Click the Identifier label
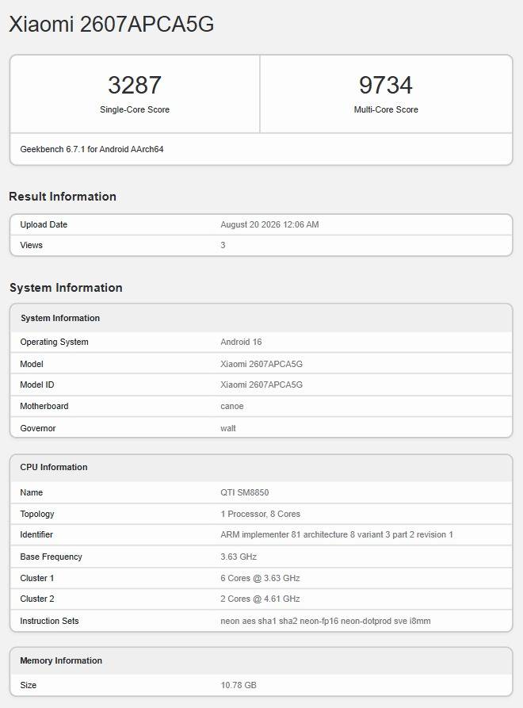523x708 pixels. coord(36,534)
